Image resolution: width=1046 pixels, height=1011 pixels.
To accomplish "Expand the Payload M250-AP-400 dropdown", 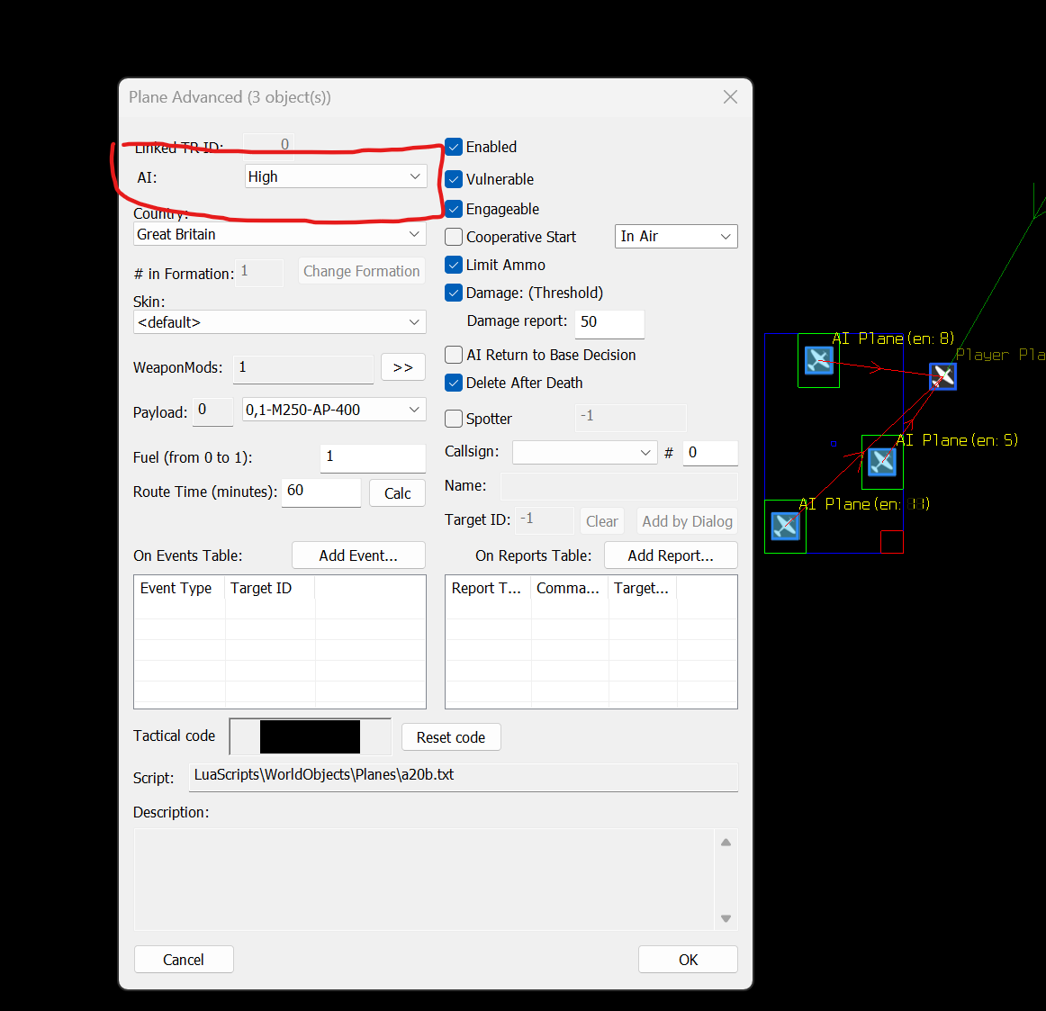I will 334,409.
